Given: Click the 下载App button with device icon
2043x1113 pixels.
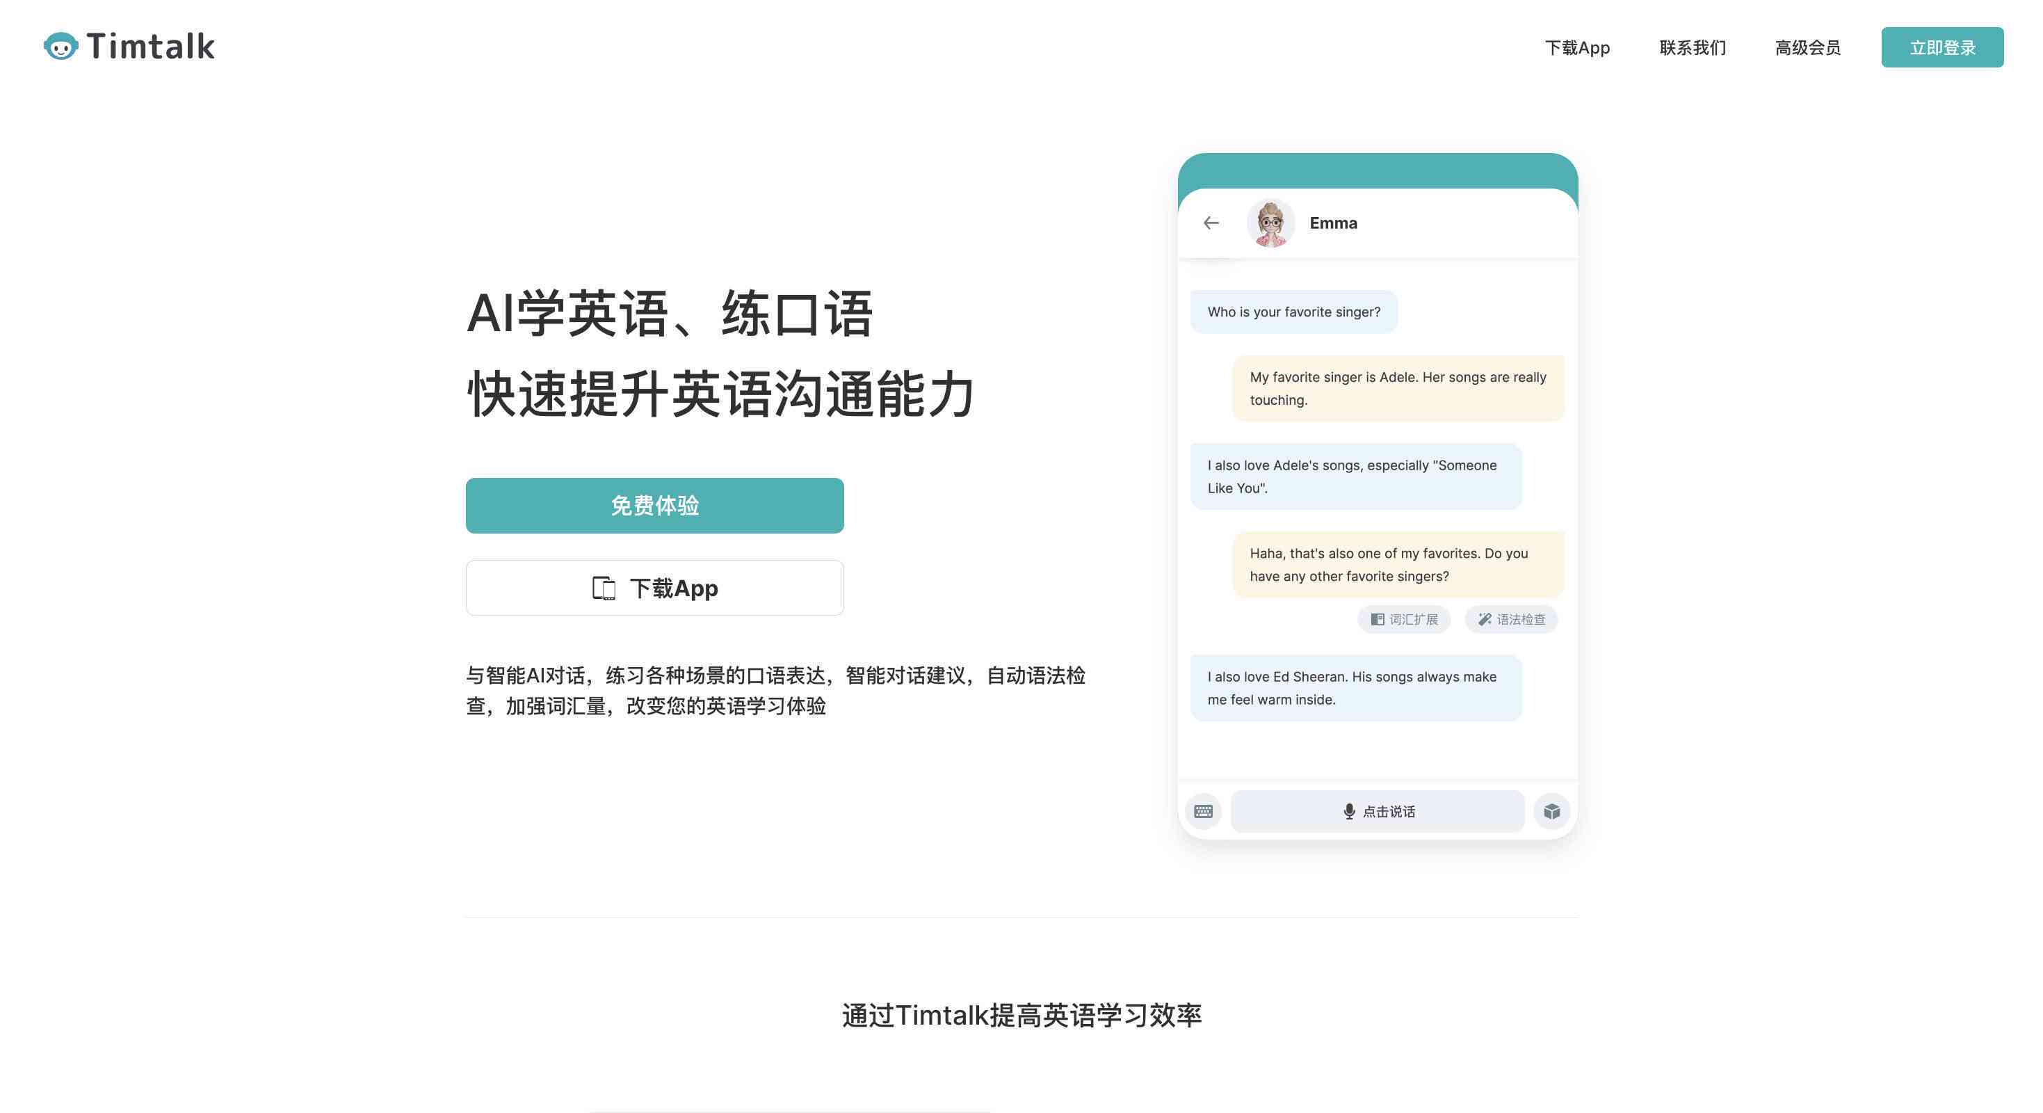Looking at the screenshot, I should coord(654,588).
